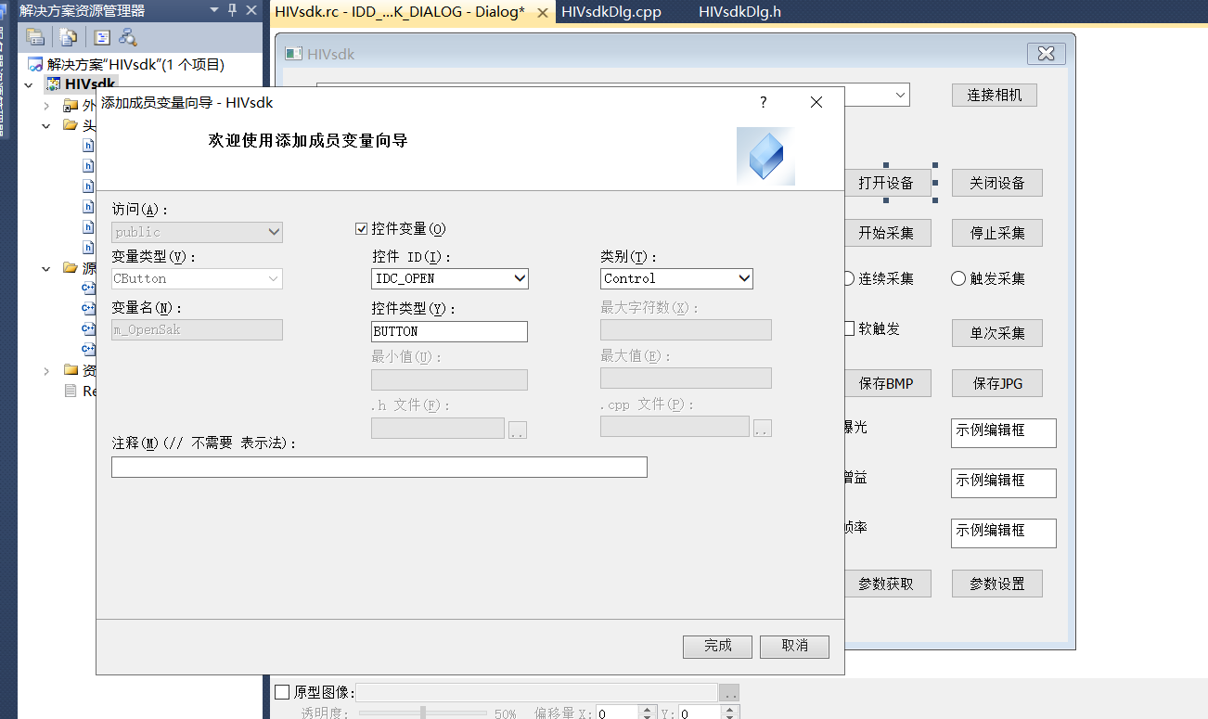The height and width of the screenshot is (719, 1208).
Task: Click the 取消 button in the wizard
Action: [794, 646]
